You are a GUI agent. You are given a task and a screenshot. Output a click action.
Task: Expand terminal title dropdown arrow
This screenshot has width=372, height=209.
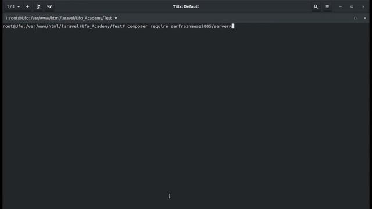tap(116, 18)
